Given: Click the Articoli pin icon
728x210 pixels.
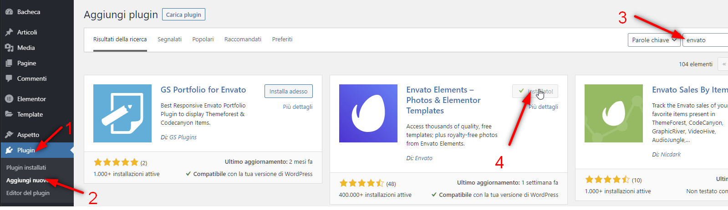Looking at the screenshot, I should 9,32.
